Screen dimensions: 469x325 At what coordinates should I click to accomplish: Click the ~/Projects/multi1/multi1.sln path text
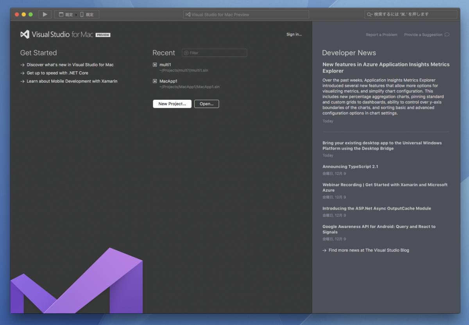point(184,71)
